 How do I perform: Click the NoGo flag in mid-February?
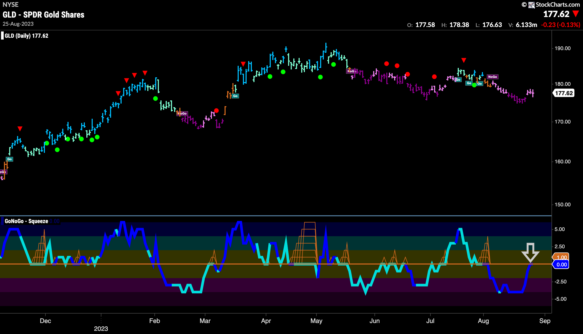[183, 114]
